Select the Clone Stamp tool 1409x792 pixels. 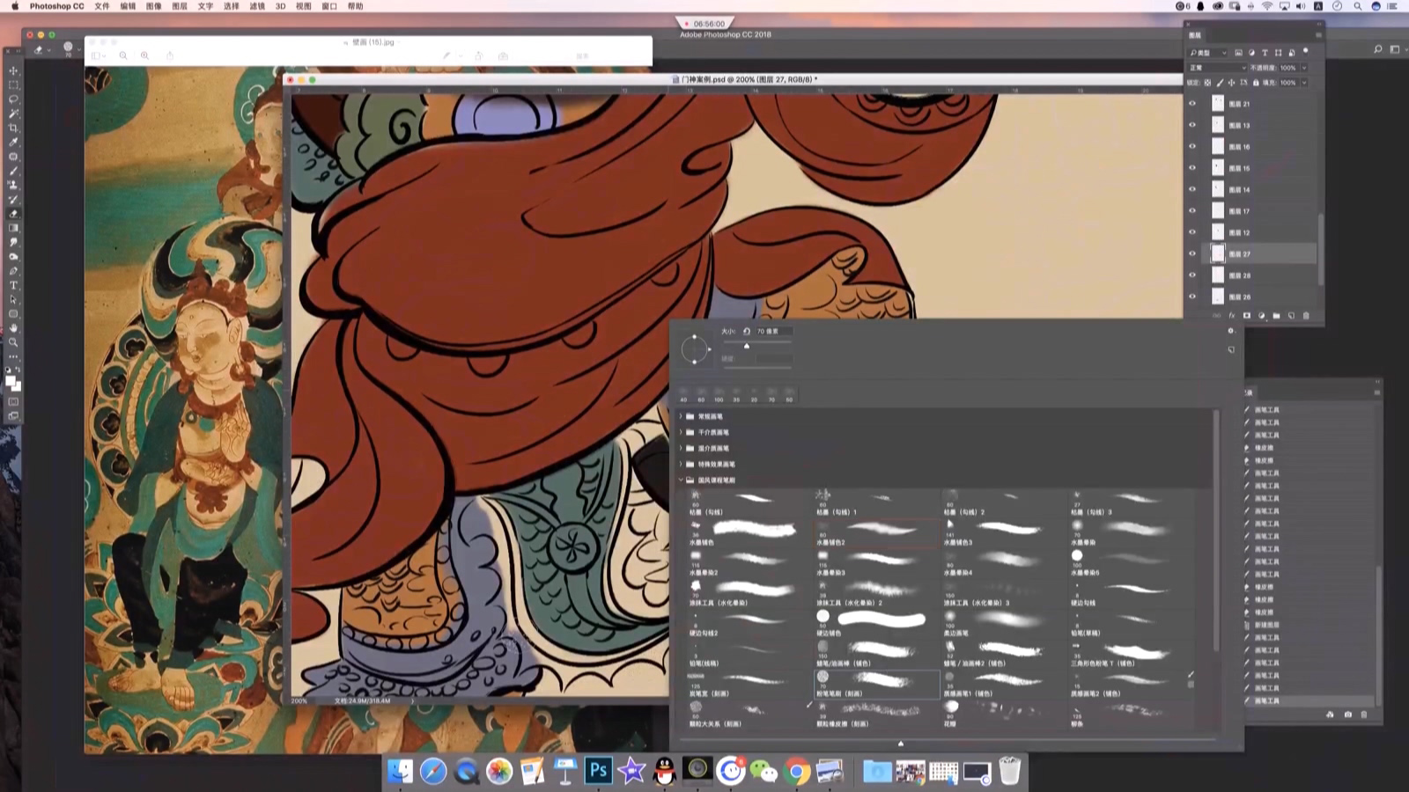(x=13, y=185)
